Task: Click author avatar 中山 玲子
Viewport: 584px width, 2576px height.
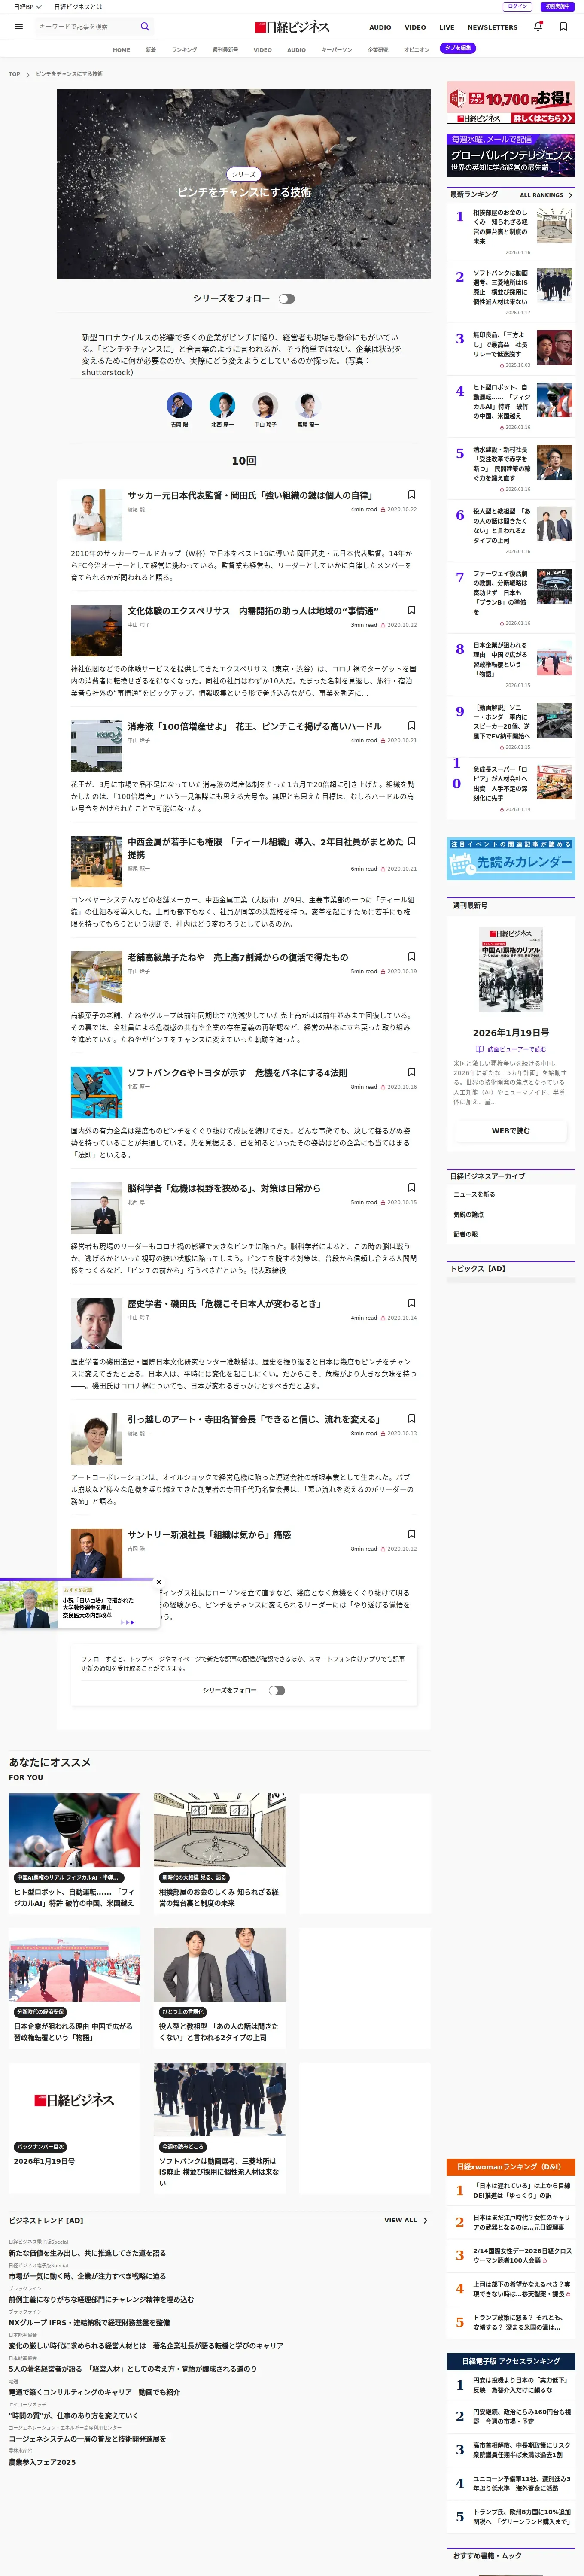Action: [x=265, y=405]
